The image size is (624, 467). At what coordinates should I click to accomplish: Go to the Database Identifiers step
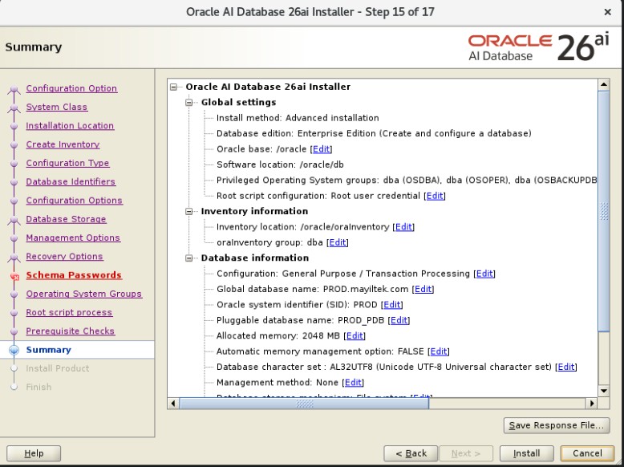tap(71, 181)
